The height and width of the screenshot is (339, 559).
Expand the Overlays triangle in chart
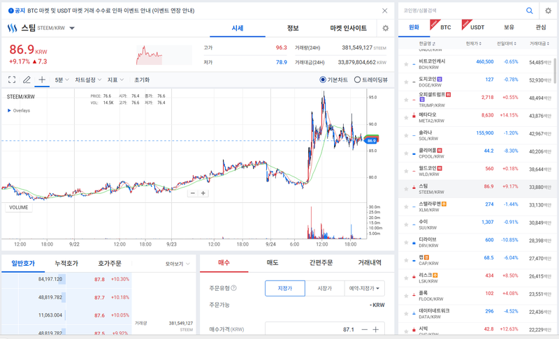pos(9,111)
